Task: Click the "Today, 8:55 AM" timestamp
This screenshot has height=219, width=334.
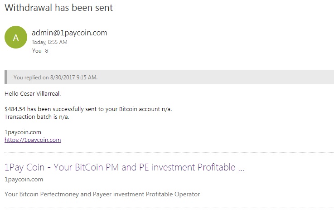Action: (x=49, y=42)
